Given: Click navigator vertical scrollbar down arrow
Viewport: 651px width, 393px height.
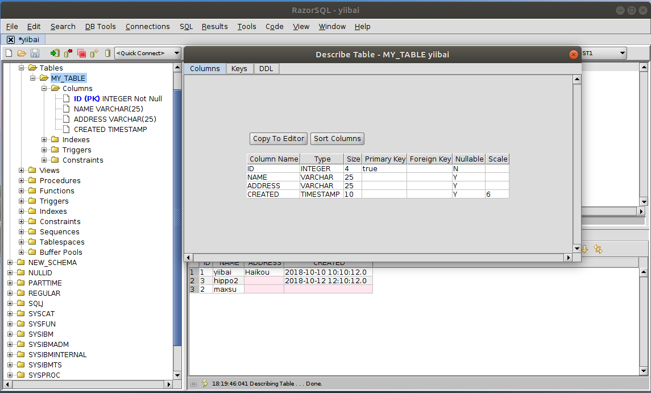Looking at the screenshot, I should click(177, 375).
